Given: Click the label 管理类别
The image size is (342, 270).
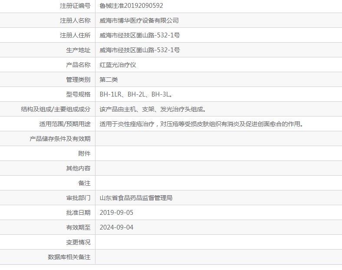Looking at the screenshot, I should (78, 80).
